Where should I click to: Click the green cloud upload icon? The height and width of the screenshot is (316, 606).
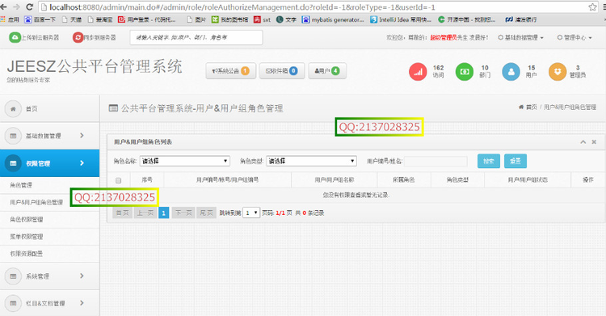15,37
